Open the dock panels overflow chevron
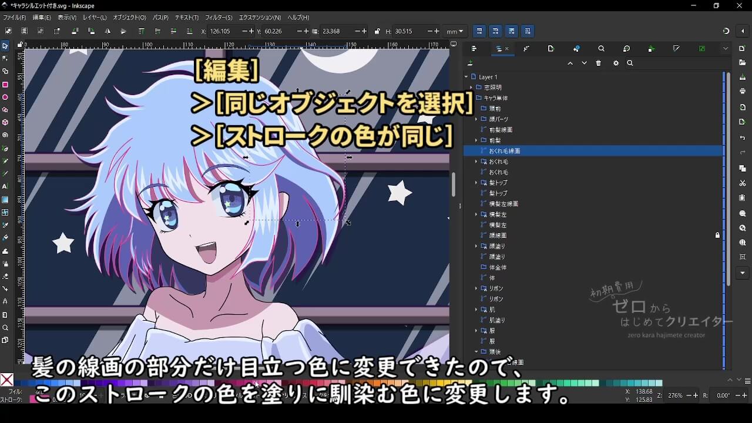The height and width of the screenshot is (423, 752). [x=726, y=49]
